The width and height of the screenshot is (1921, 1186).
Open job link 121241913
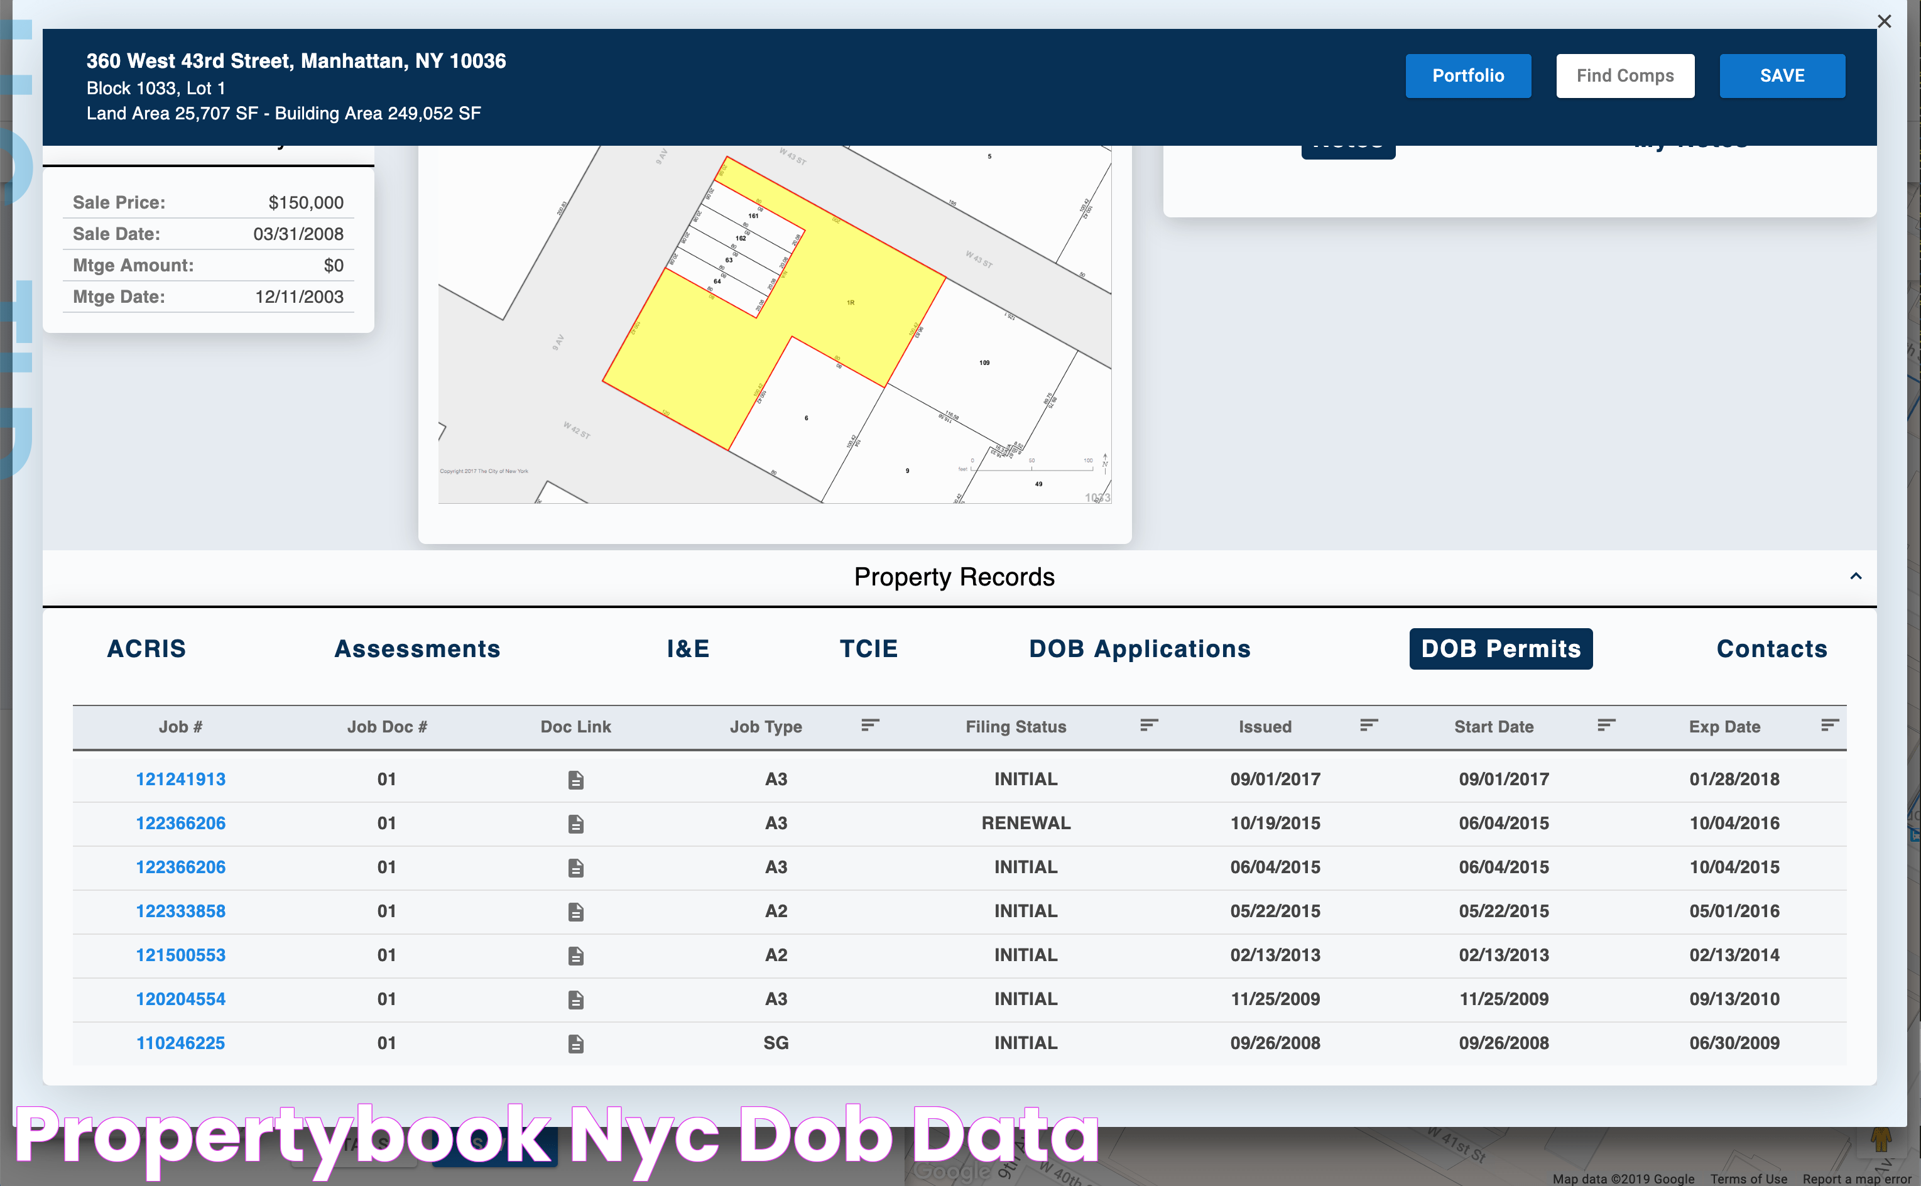(x=180, y=778)
